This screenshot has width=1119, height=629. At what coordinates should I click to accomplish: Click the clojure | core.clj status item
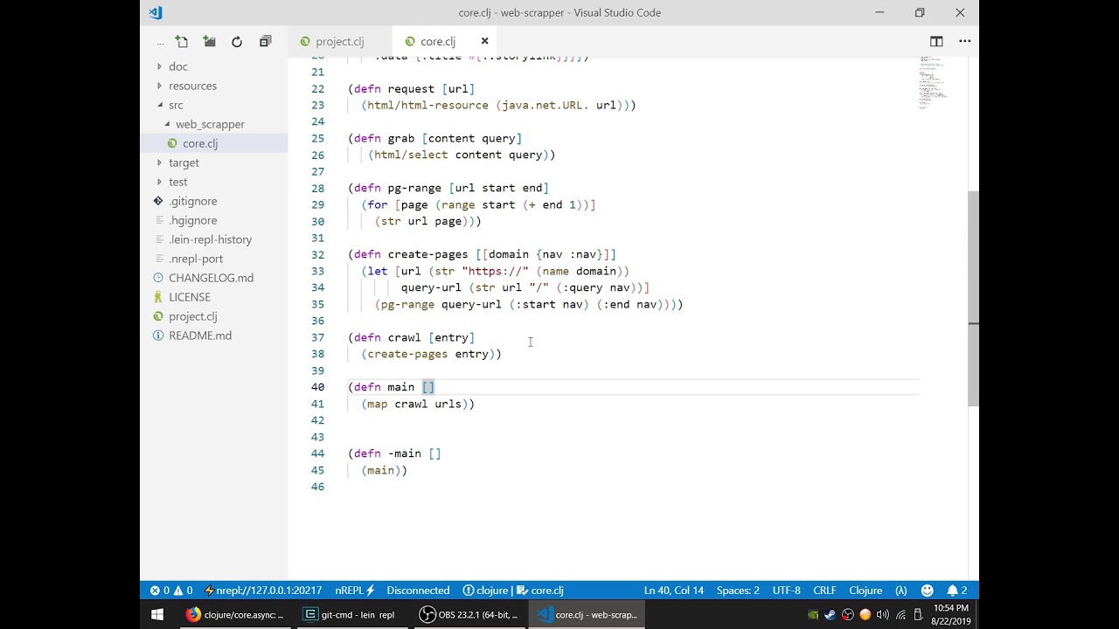pos(513,591)
